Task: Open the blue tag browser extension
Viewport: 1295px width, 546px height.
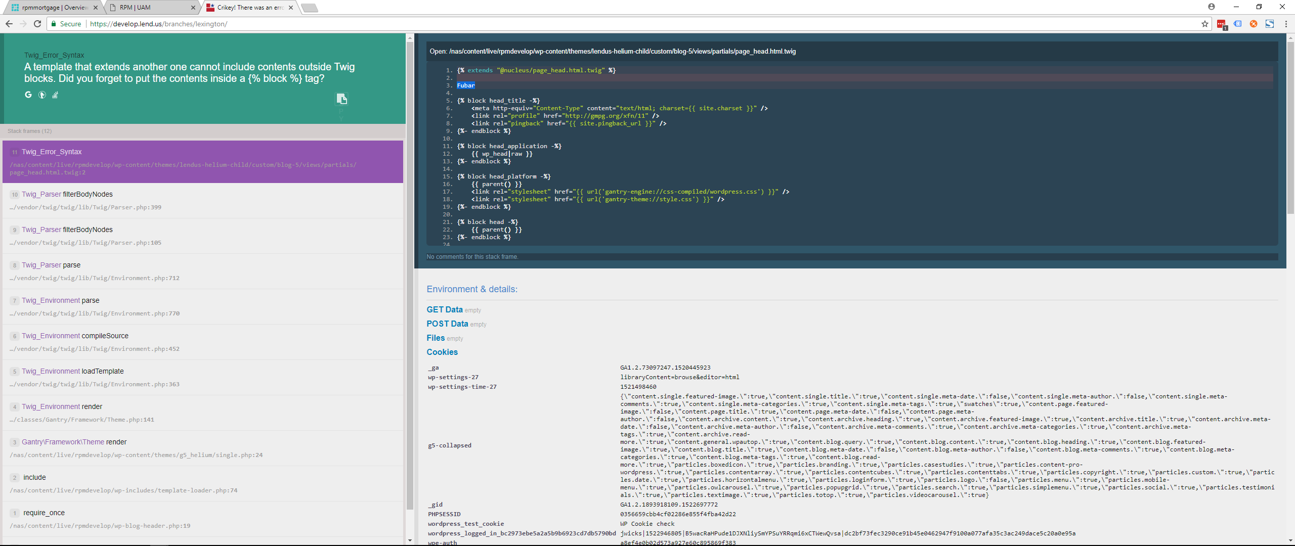Action: 1237,24
